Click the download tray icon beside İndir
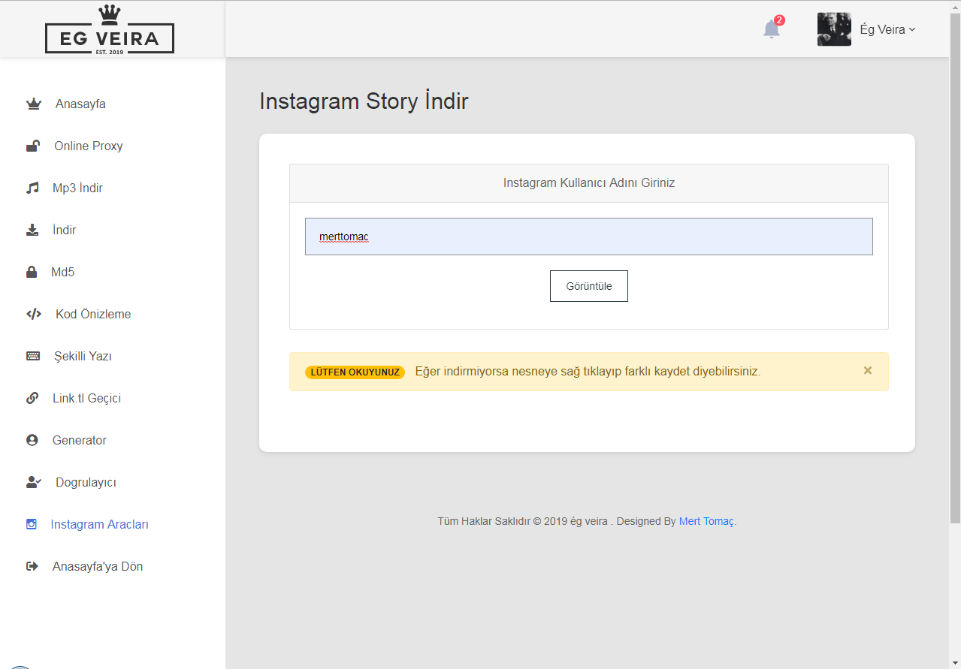This screenshot has width=961, height=669. point(32,230)
